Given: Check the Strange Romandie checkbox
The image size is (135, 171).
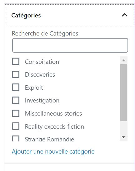Looking at the screenshot, I should [16, 139].
